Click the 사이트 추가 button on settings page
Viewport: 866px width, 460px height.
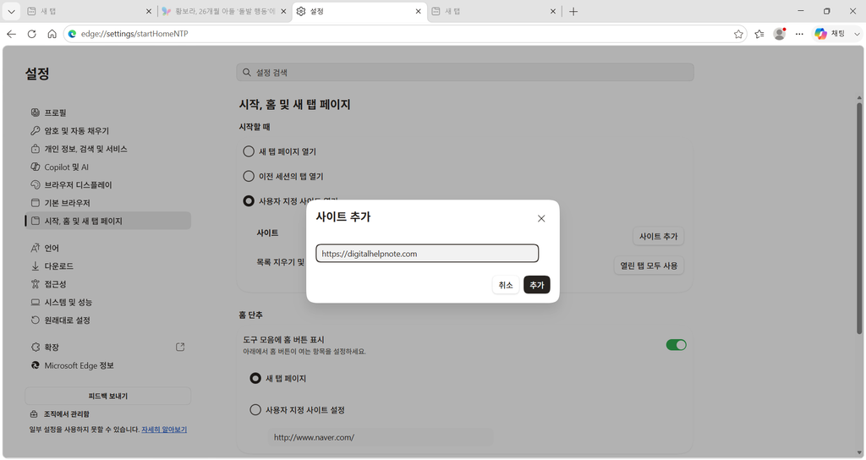pos(658,237)
